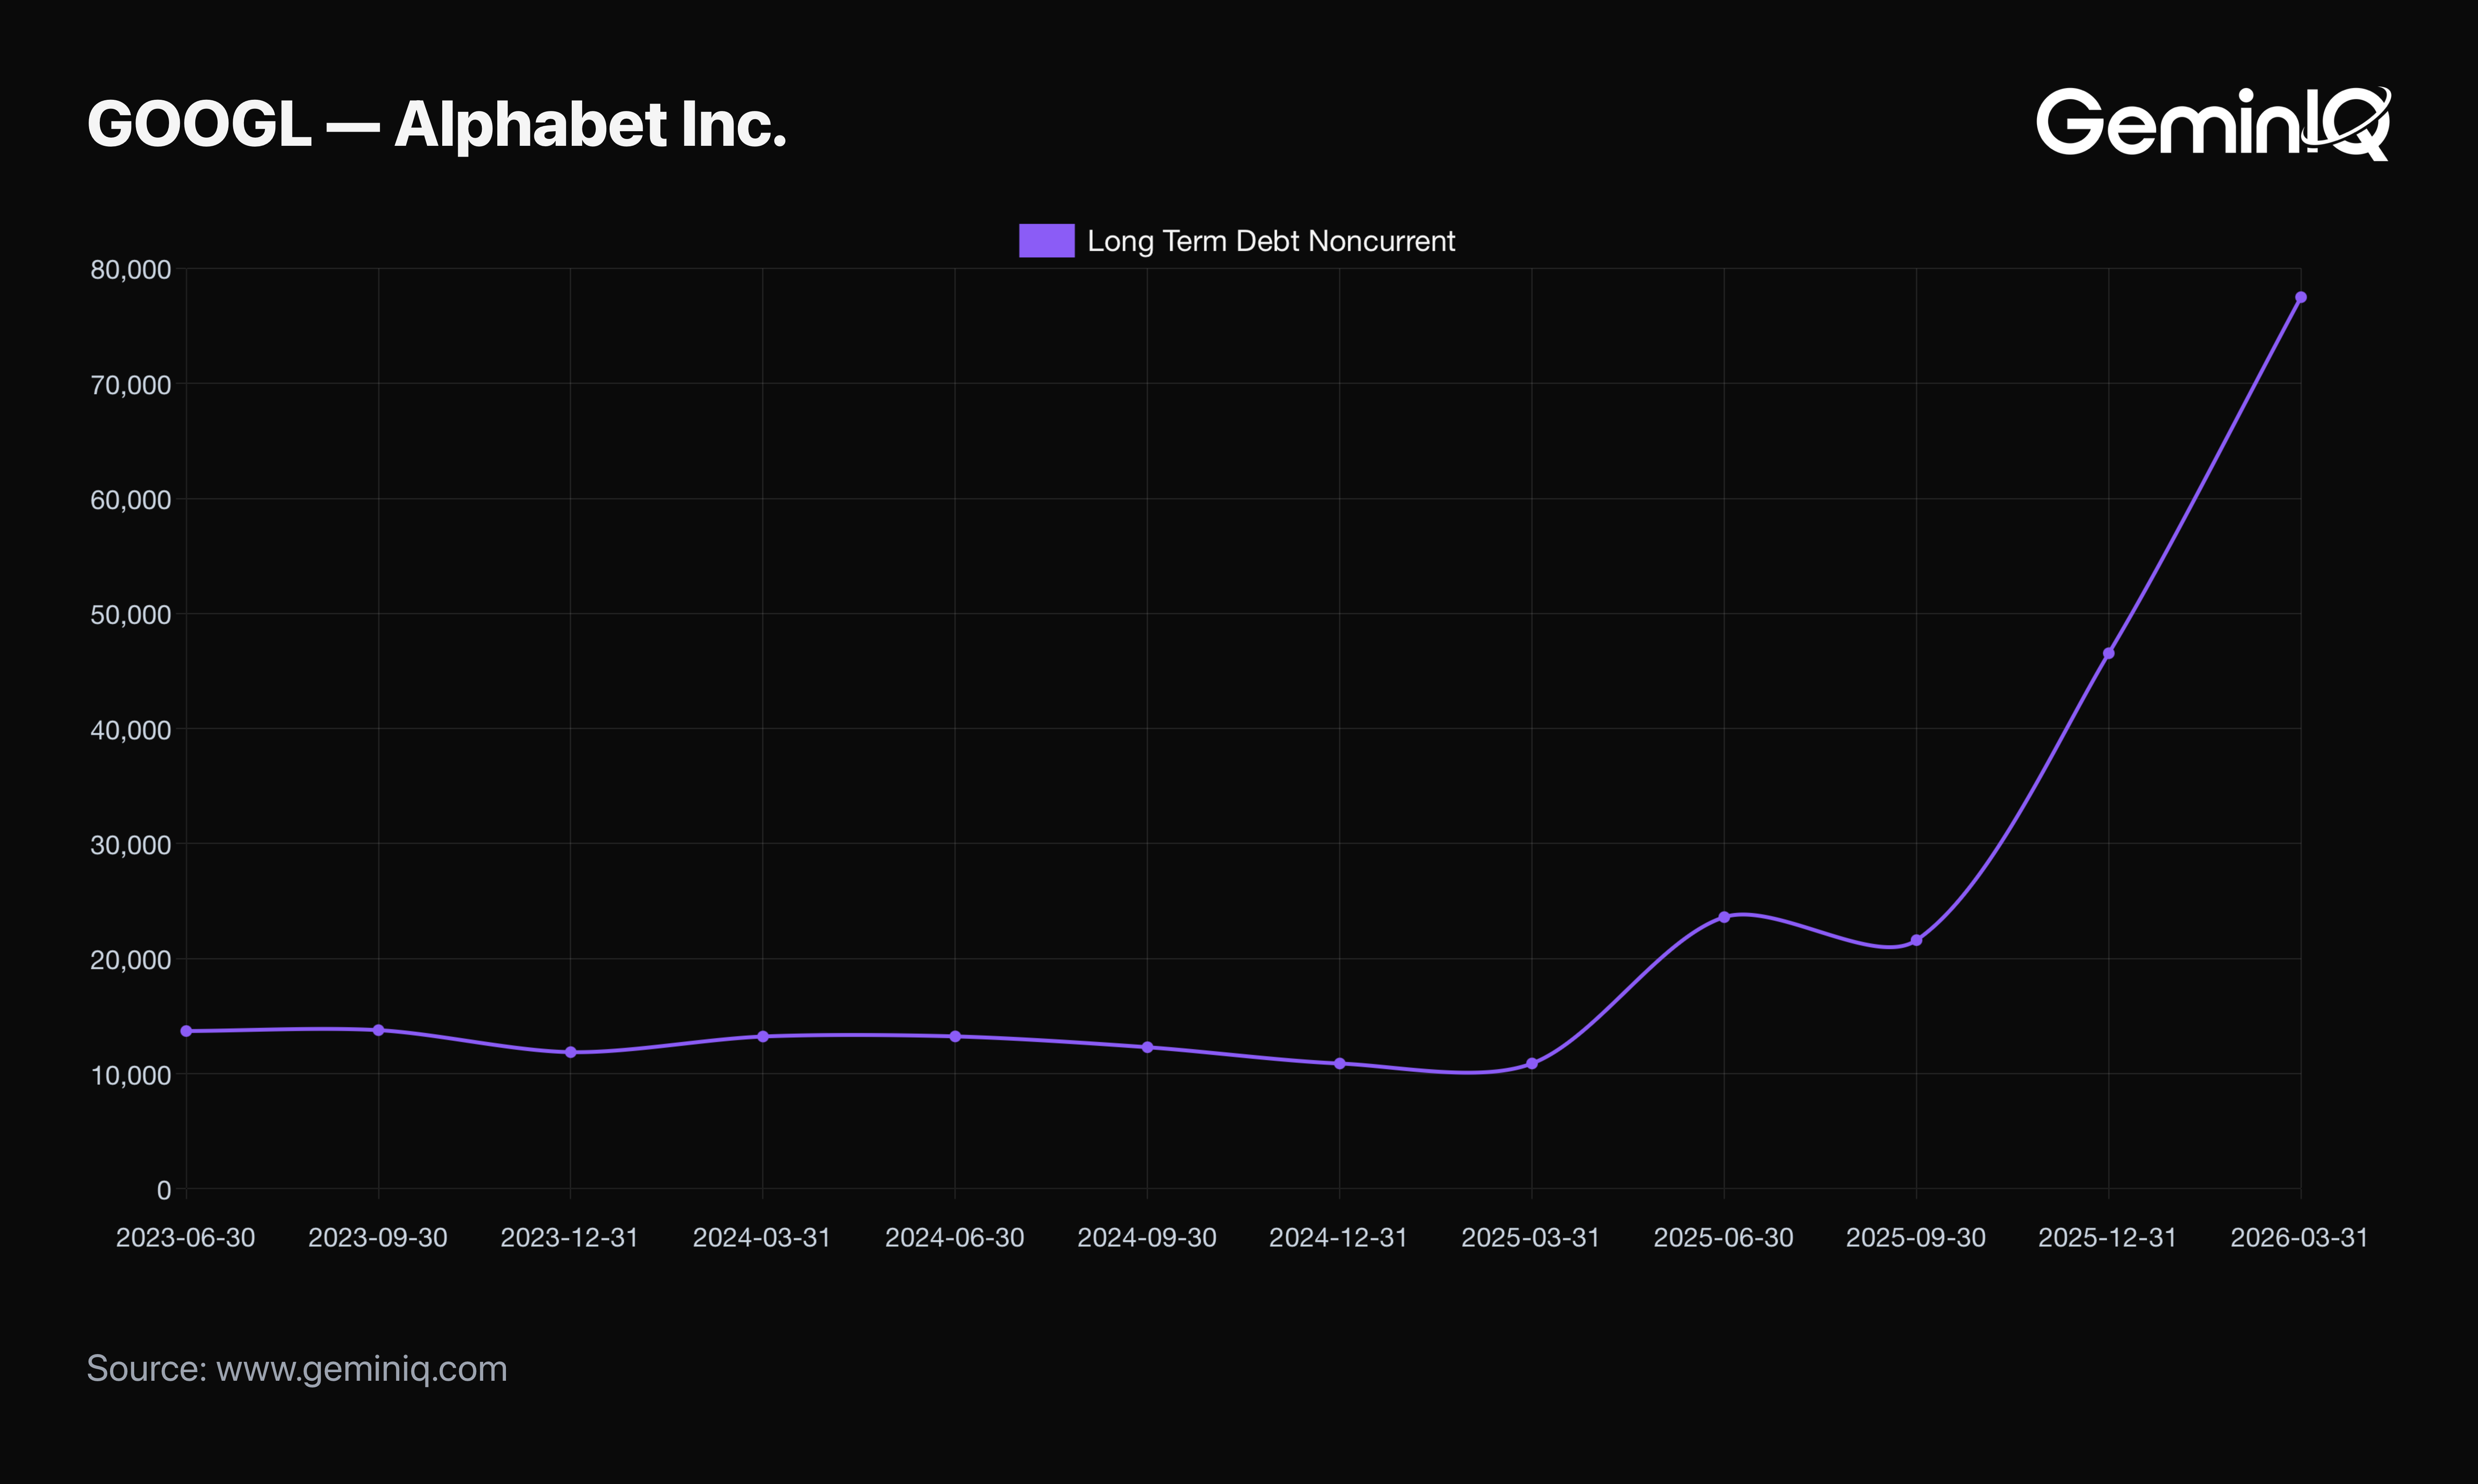Click the '50,000' y-axis label
2478x1484 pixels.
(x=131, y=615)
